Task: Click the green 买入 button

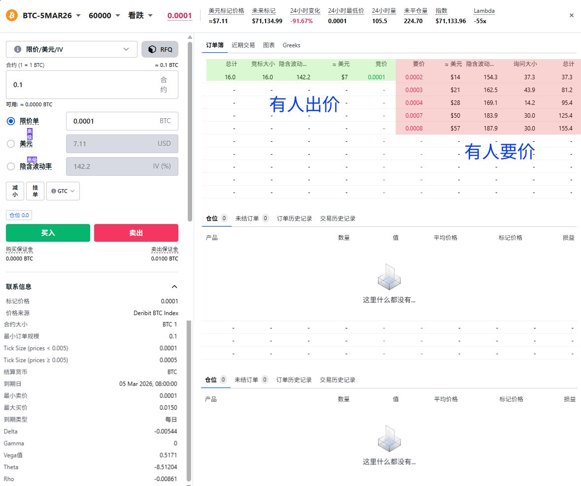Action: tap(48, 233)
